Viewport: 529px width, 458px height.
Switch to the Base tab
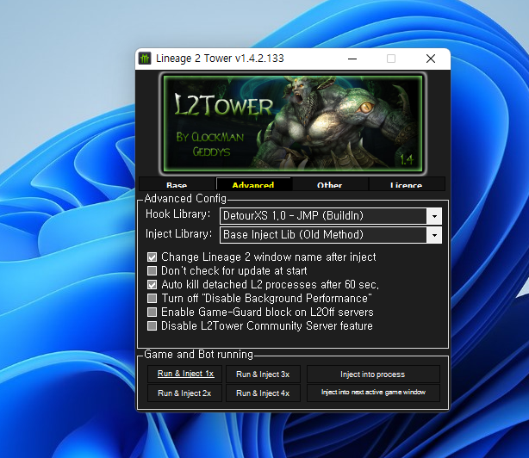click(x=177, y=185)
